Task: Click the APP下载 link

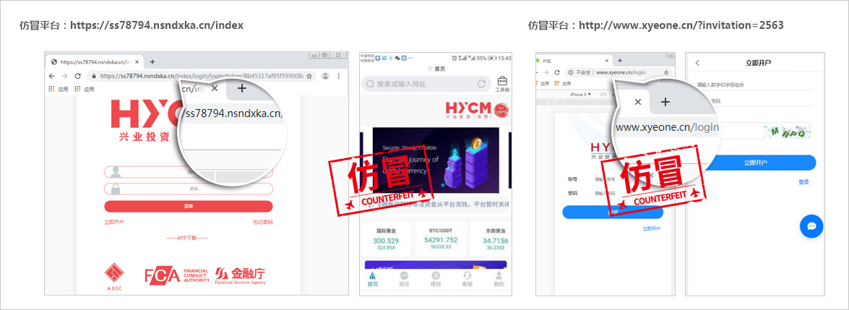Action: [x=187, y=238]
